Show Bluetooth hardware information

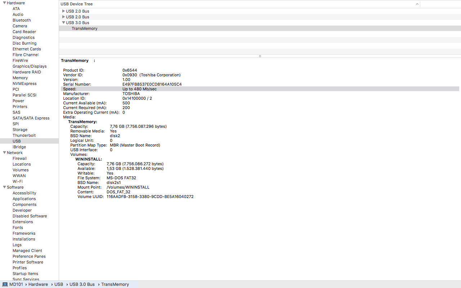click(x=22, y=20)
